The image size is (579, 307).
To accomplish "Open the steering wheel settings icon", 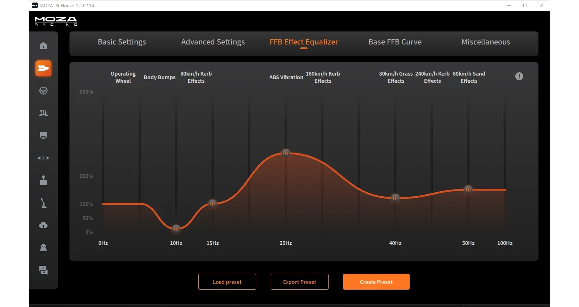I will click(43, 91).
